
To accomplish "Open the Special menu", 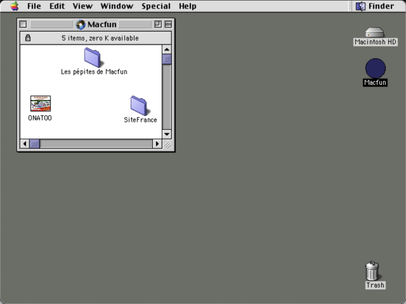I will coord(156,6).
